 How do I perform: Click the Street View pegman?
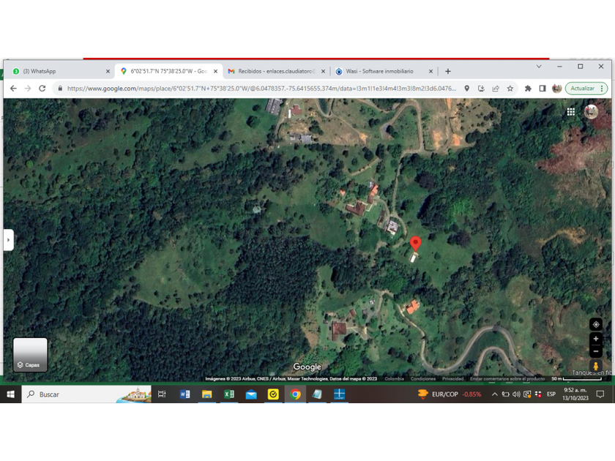click(596, 366)
